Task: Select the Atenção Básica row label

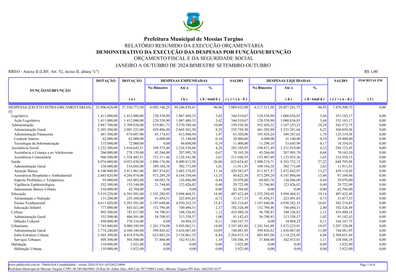Action: (x=26, y=171)
